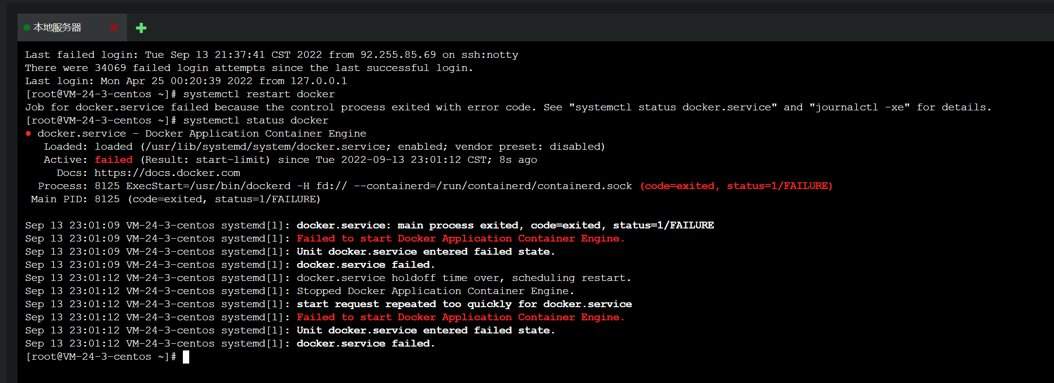Click the "systemctl restart docker" command text
1054x383 pixels.
(x=259, y=94)
